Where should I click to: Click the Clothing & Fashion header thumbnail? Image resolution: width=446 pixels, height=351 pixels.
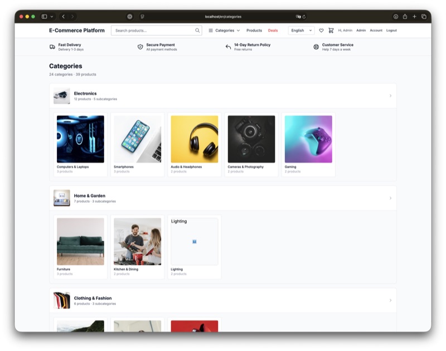[x=62, y=300]
